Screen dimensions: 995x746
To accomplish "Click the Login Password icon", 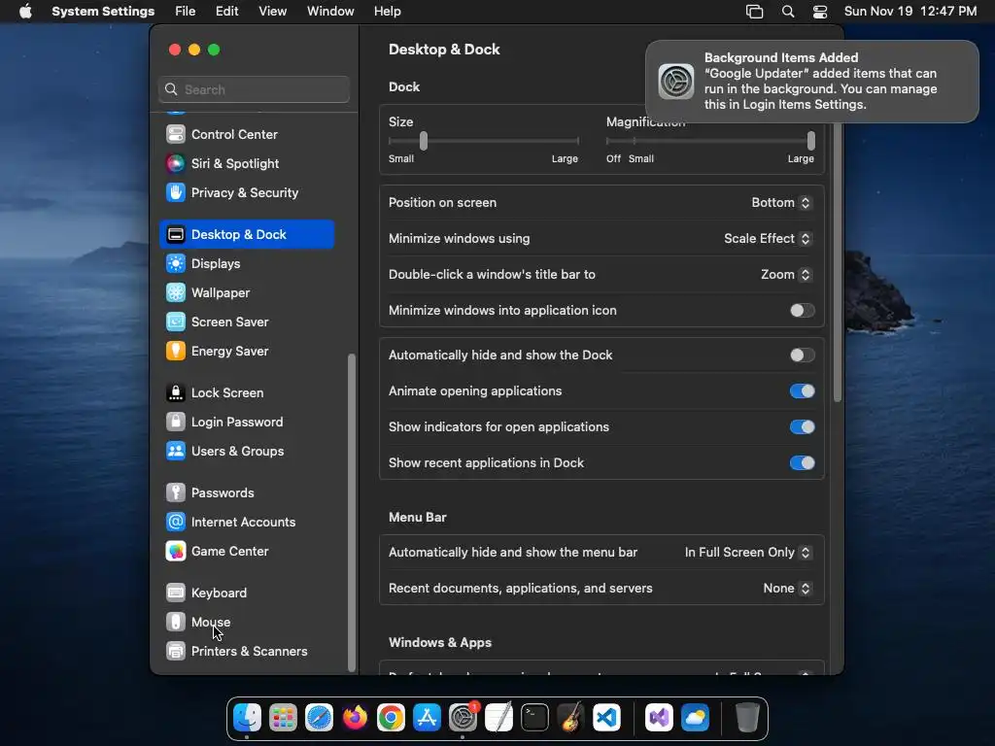I will (176, 422).
